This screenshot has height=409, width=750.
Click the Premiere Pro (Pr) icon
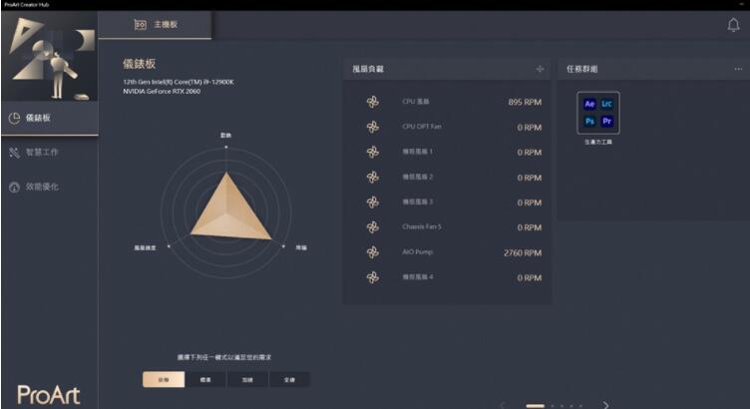point(607,122)
